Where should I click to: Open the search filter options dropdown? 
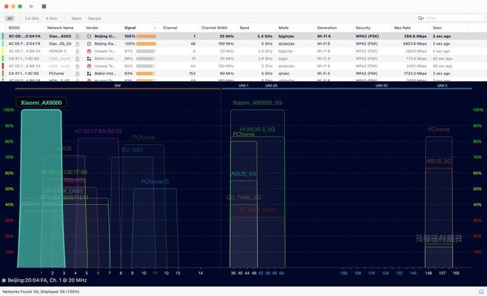[x=421, y=18]
